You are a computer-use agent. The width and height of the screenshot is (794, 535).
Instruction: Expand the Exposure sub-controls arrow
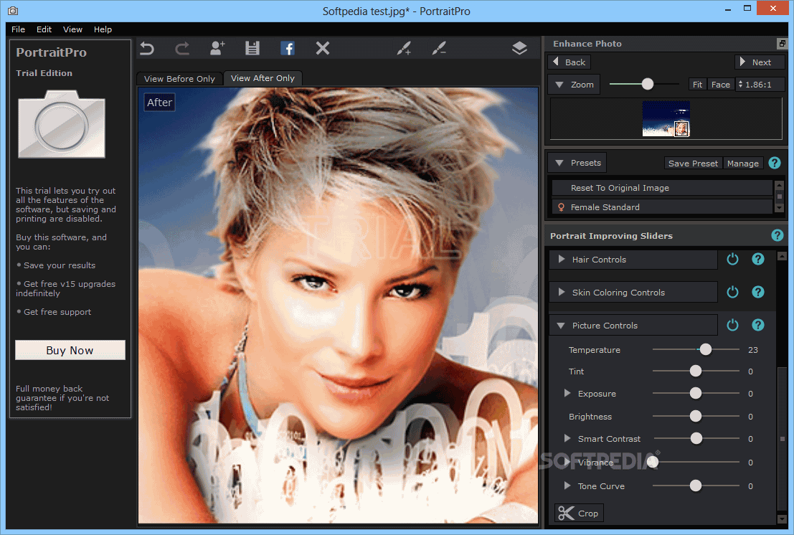567,393
